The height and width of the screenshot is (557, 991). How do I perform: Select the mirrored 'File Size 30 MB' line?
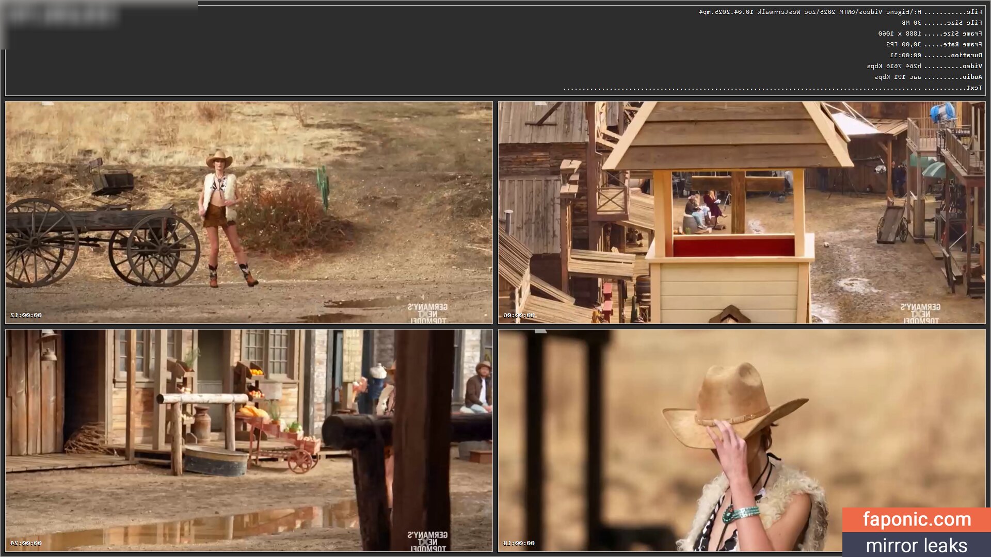click(x=942, y=23)
